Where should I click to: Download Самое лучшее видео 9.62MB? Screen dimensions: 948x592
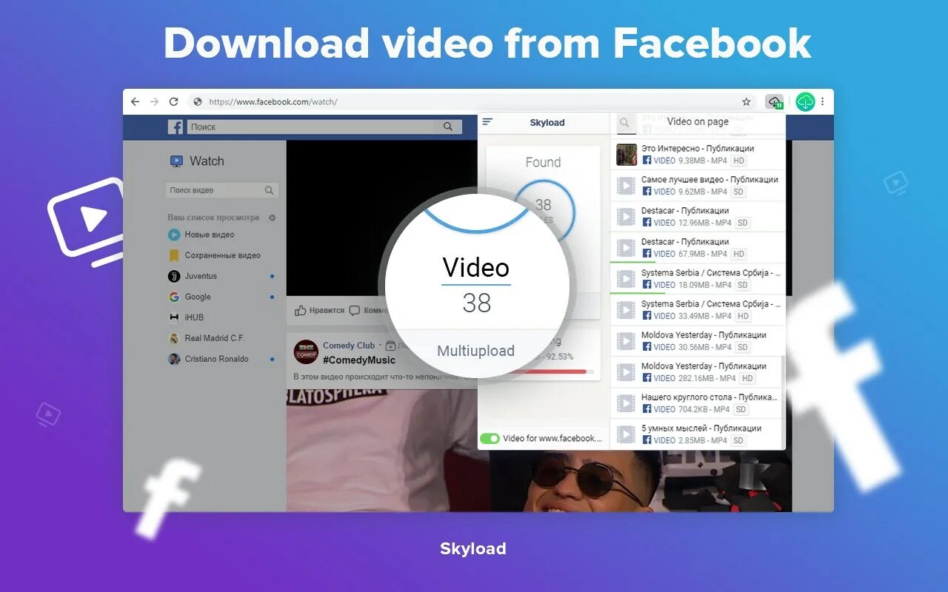pos(697,186)
